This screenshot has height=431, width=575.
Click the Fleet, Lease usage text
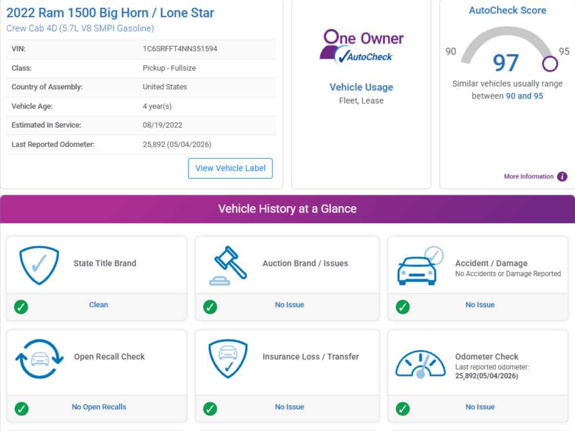click(361, 101)
